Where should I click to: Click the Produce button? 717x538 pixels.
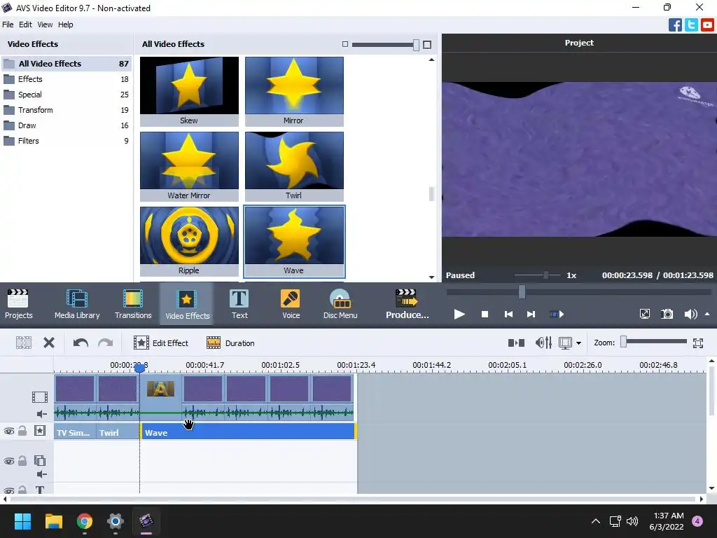coord(407,304)
